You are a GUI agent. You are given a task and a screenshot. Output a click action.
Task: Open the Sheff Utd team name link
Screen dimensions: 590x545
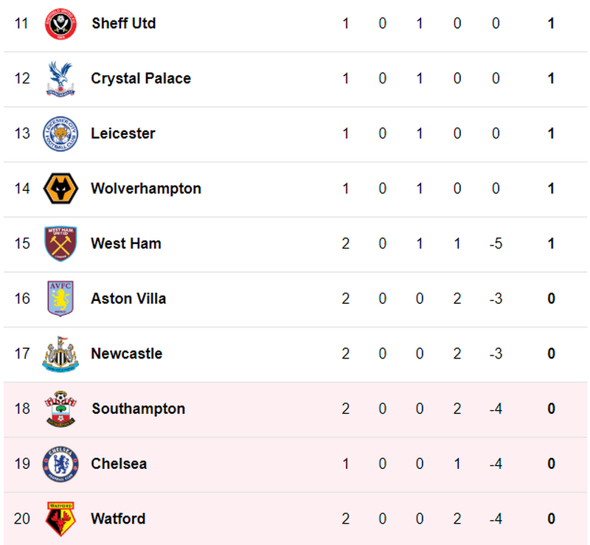click(123, 24)
